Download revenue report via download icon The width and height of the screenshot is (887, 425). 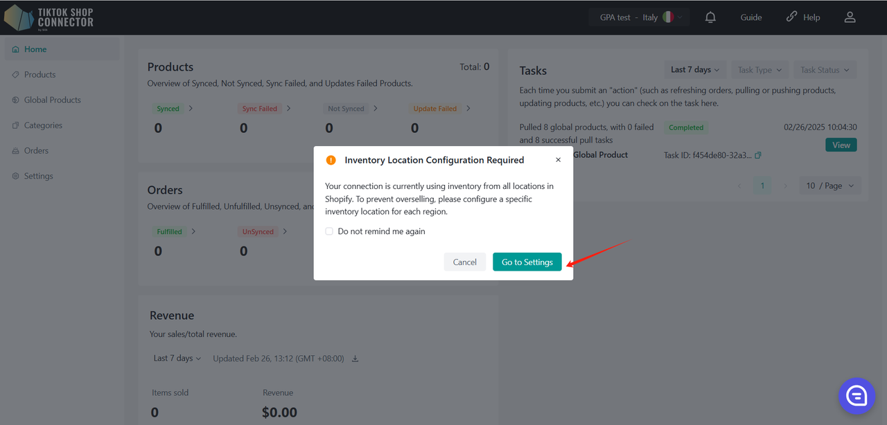[x=355, y=359]
